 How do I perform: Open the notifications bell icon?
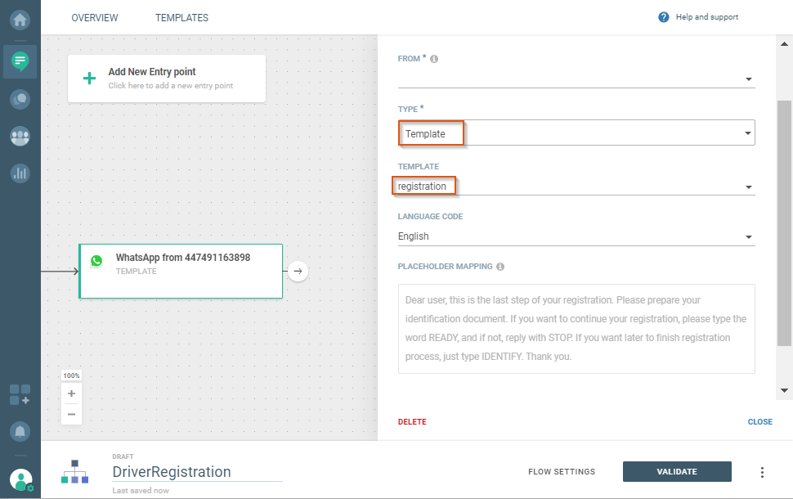coord(20,430)
